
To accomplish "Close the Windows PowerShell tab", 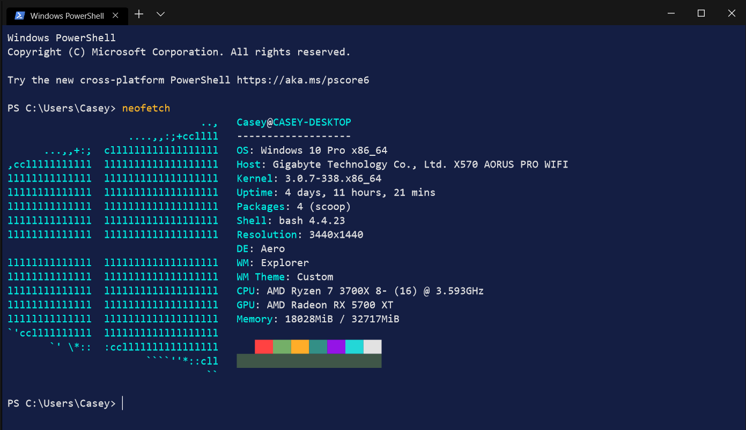I will pos(115,16).
